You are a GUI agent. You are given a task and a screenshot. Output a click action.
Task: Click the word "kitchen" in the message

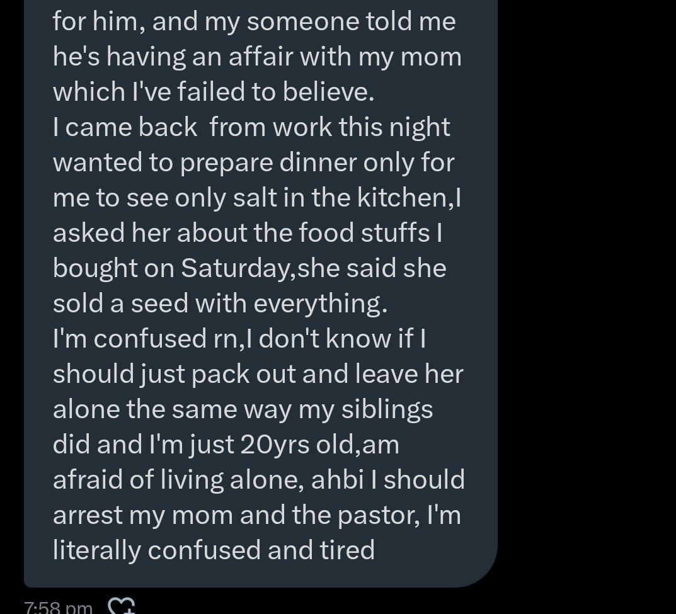click(x=406, y=198)
